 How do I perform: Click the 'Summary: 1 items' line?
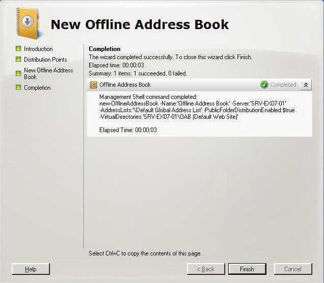138,73
